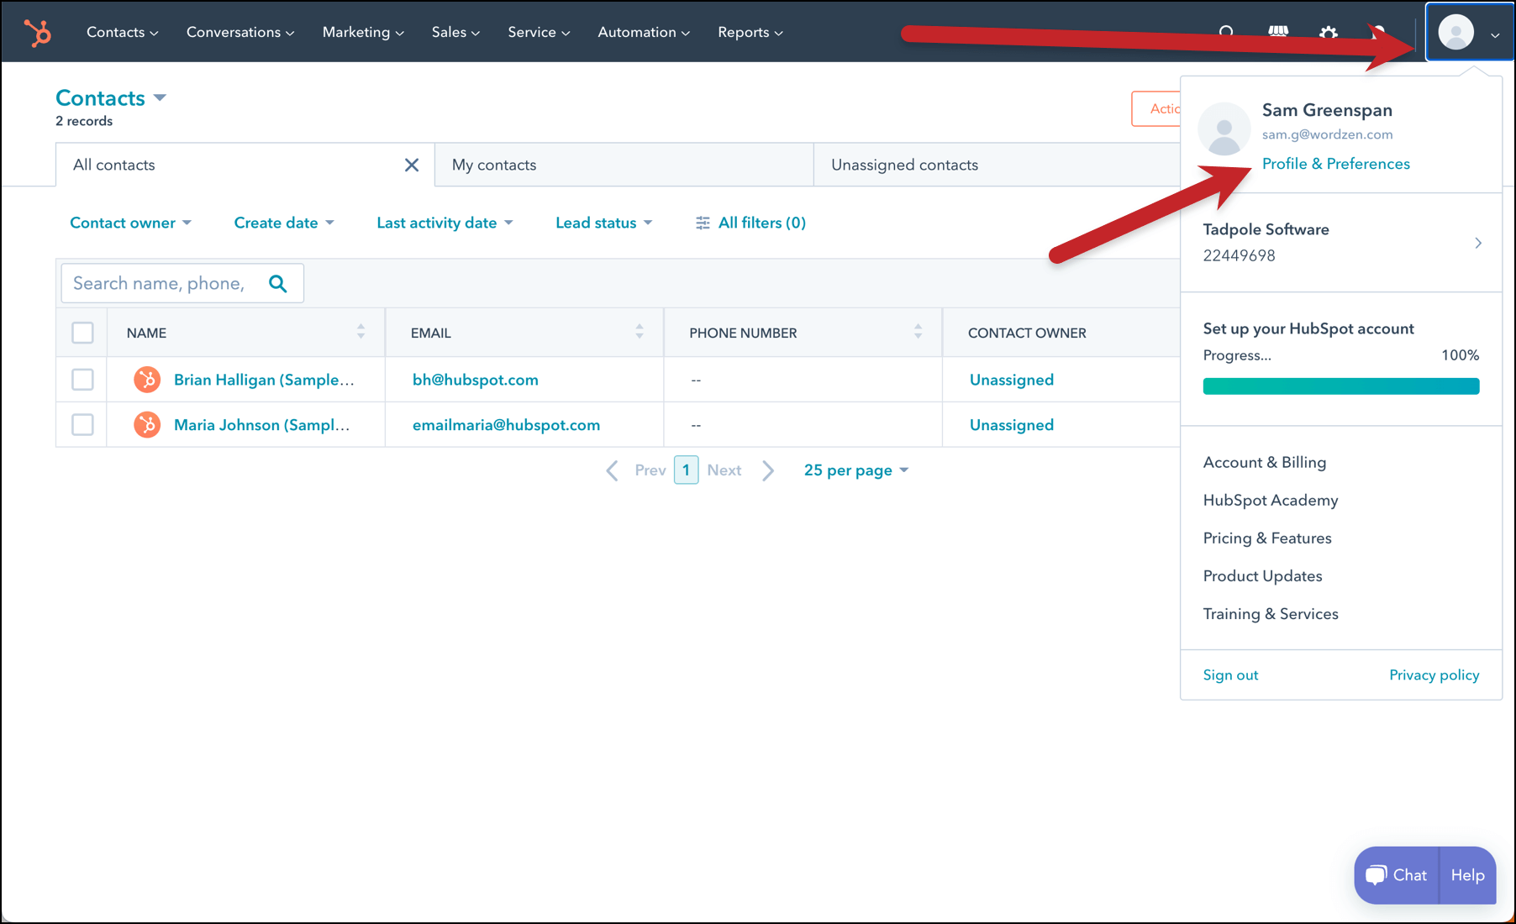
Task: Check the box for Brian Halligan
Action: pyautogui.click(x=82, y=380)
